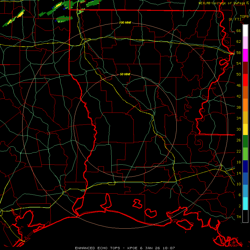This screenshot has width=250, height=250.
Task: Click the legend value "50"
Action: 239,74
